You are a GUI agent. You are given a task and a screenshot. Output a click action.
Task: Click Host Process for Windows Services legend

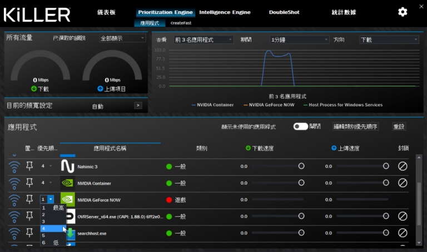(343, 105)
